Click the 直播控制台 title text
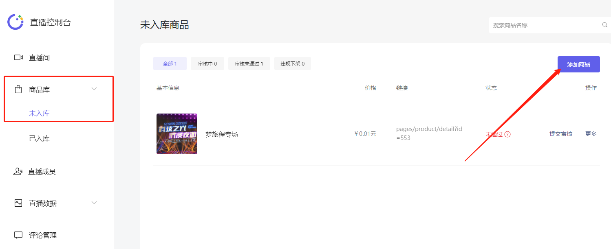The height and width of the screenshot is (249, 611). click(51, 22)
